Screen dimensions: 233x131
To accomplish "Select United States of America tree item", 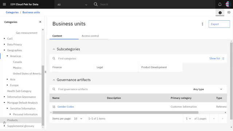I will [x=27, y=74].
